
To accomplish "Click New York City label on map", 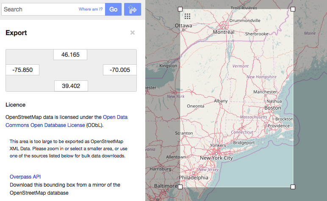I will point(216,158).
